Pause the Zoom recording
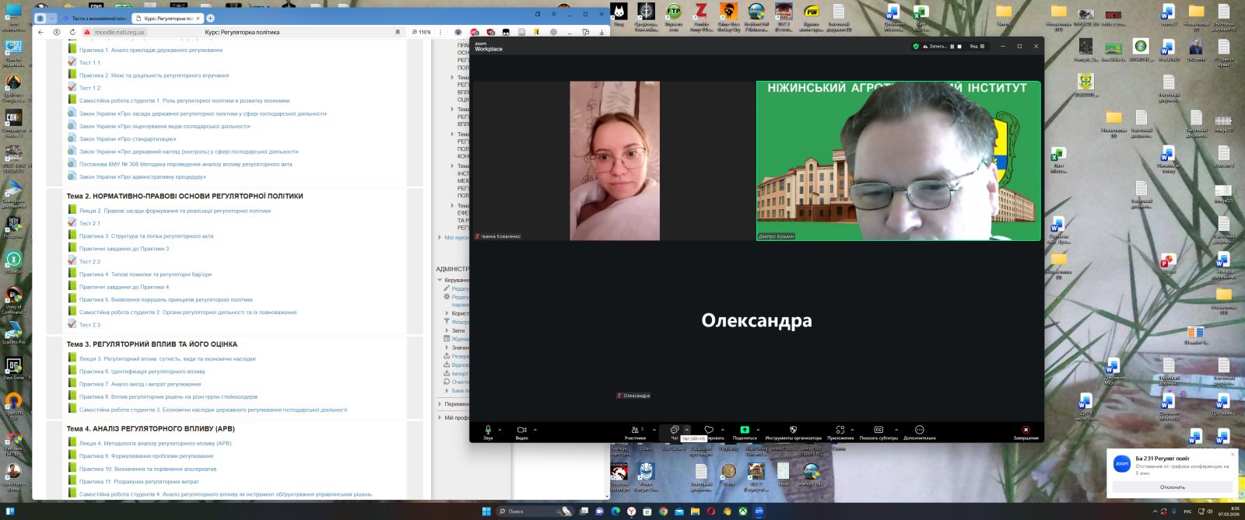 click(952, 47)
